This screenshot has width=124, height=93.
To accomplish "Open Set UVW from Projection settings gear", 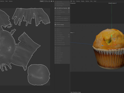I will [69, 8].
